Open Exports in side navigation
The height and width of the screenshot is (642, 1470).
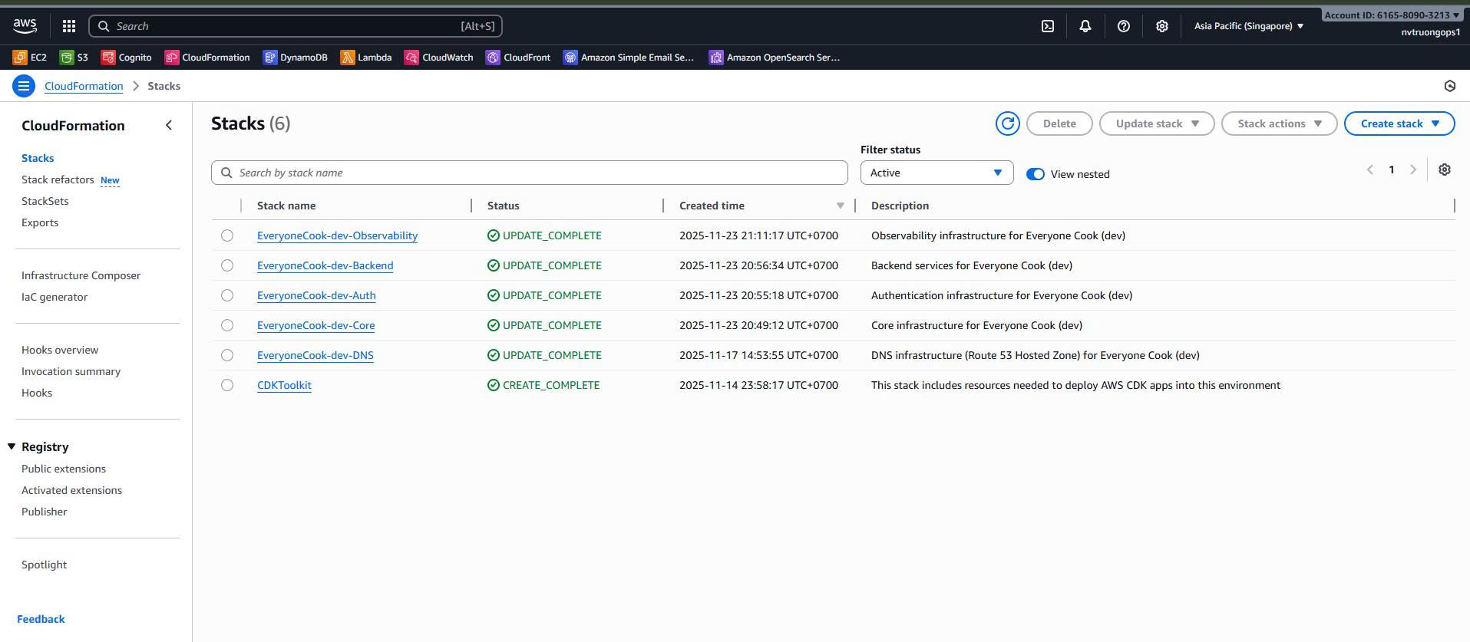(40, 222)
